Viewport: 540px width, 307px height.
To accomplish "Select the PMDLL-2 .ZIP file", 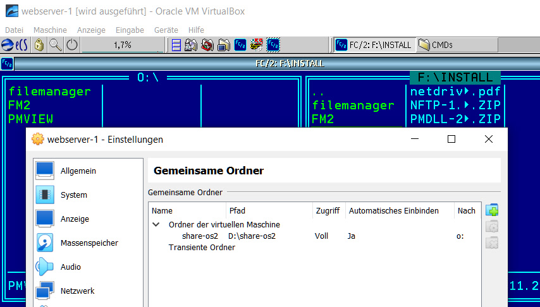I will coord(455,119).
